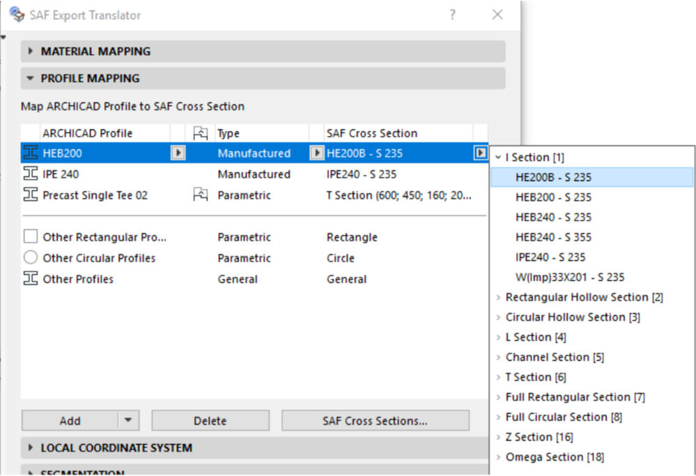Expand the MATERIAL MAPPING section
This screenshot has width=696, height=476.
30,51
